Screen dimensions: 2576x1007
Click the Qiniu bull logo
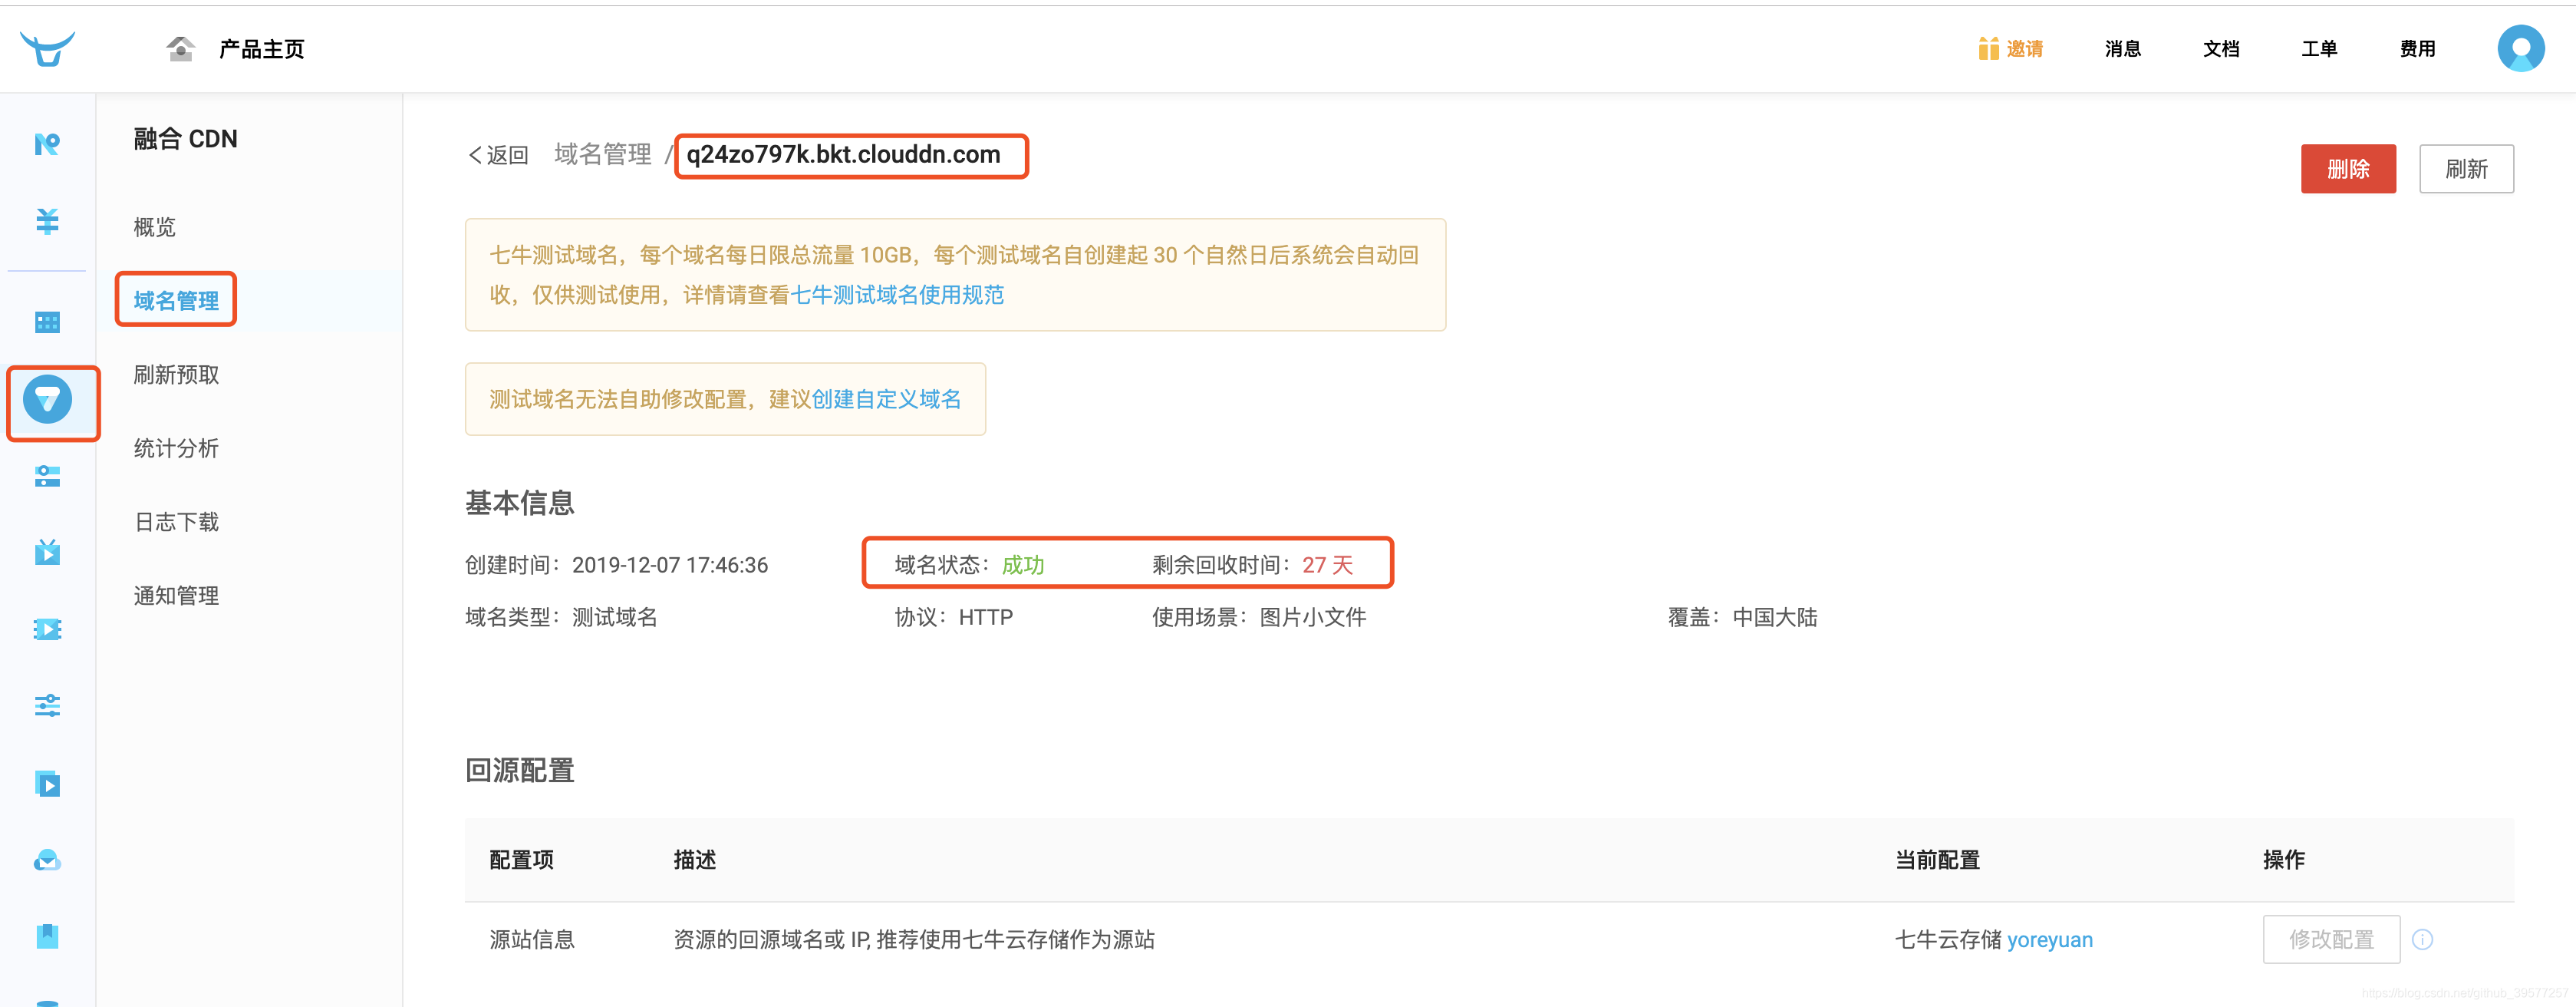click(x=47, y=48)
